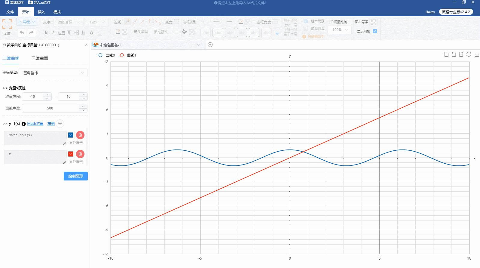
Task: Open the 模式 ribbon tab
Action: coord(57,12)
